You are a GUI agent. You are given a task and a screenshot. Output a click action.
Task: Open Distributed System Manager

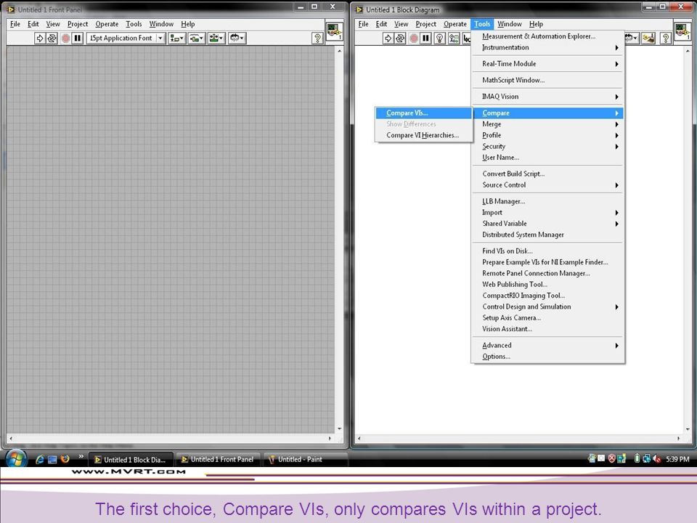click(x=547, y=235)
